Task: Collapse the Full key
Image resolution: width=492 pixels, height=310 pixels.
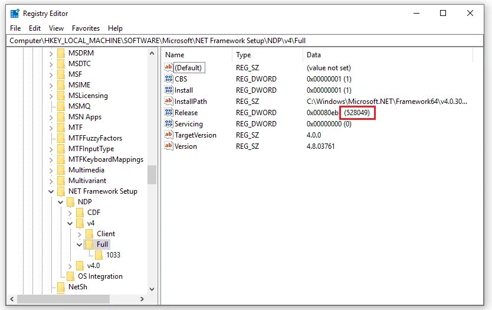Action: [x=80, y=244]
